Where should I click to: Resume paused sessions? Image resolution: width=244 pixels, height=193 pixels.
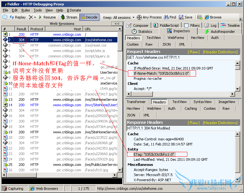pyautogui.click(x=47, y=17)
